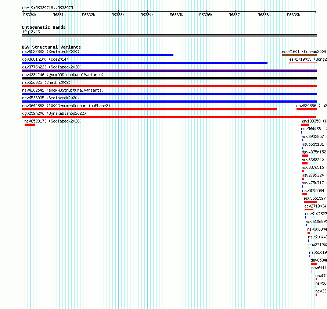The height and width of the screenshot is (309, 327).
Task: Click the red bar under esv3644863
Action: (x=149, y=109)
